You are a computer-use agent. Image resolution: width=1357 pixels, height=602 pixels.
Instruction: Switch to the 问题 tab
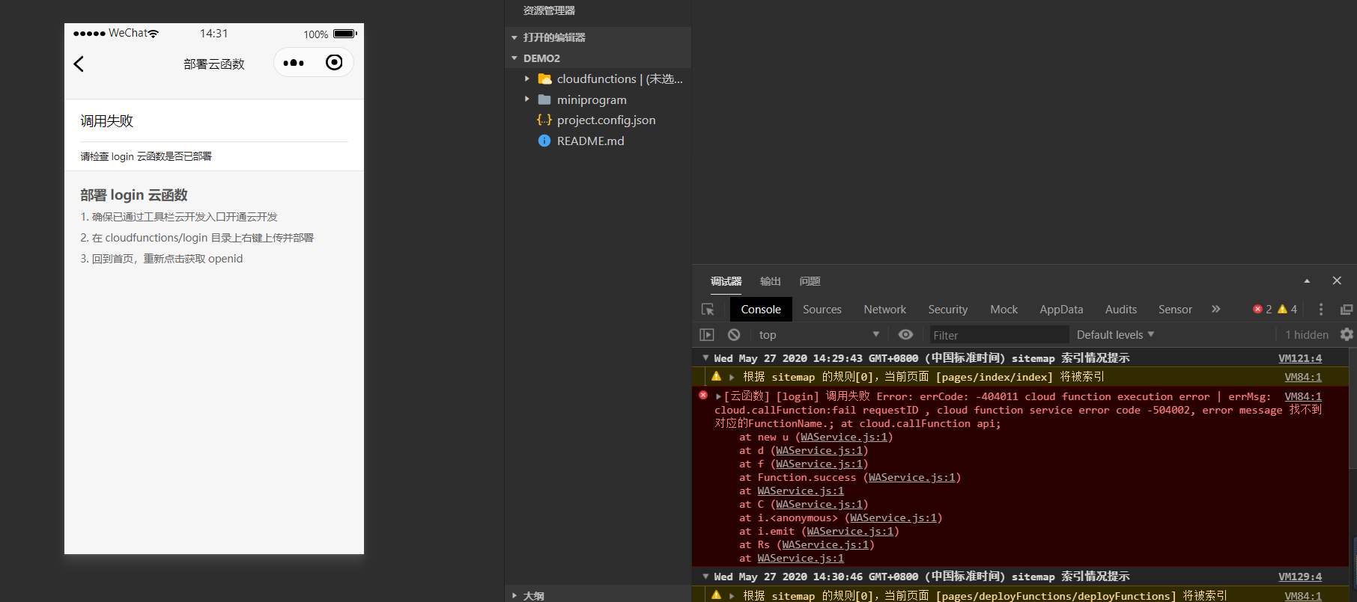(810, 281)
